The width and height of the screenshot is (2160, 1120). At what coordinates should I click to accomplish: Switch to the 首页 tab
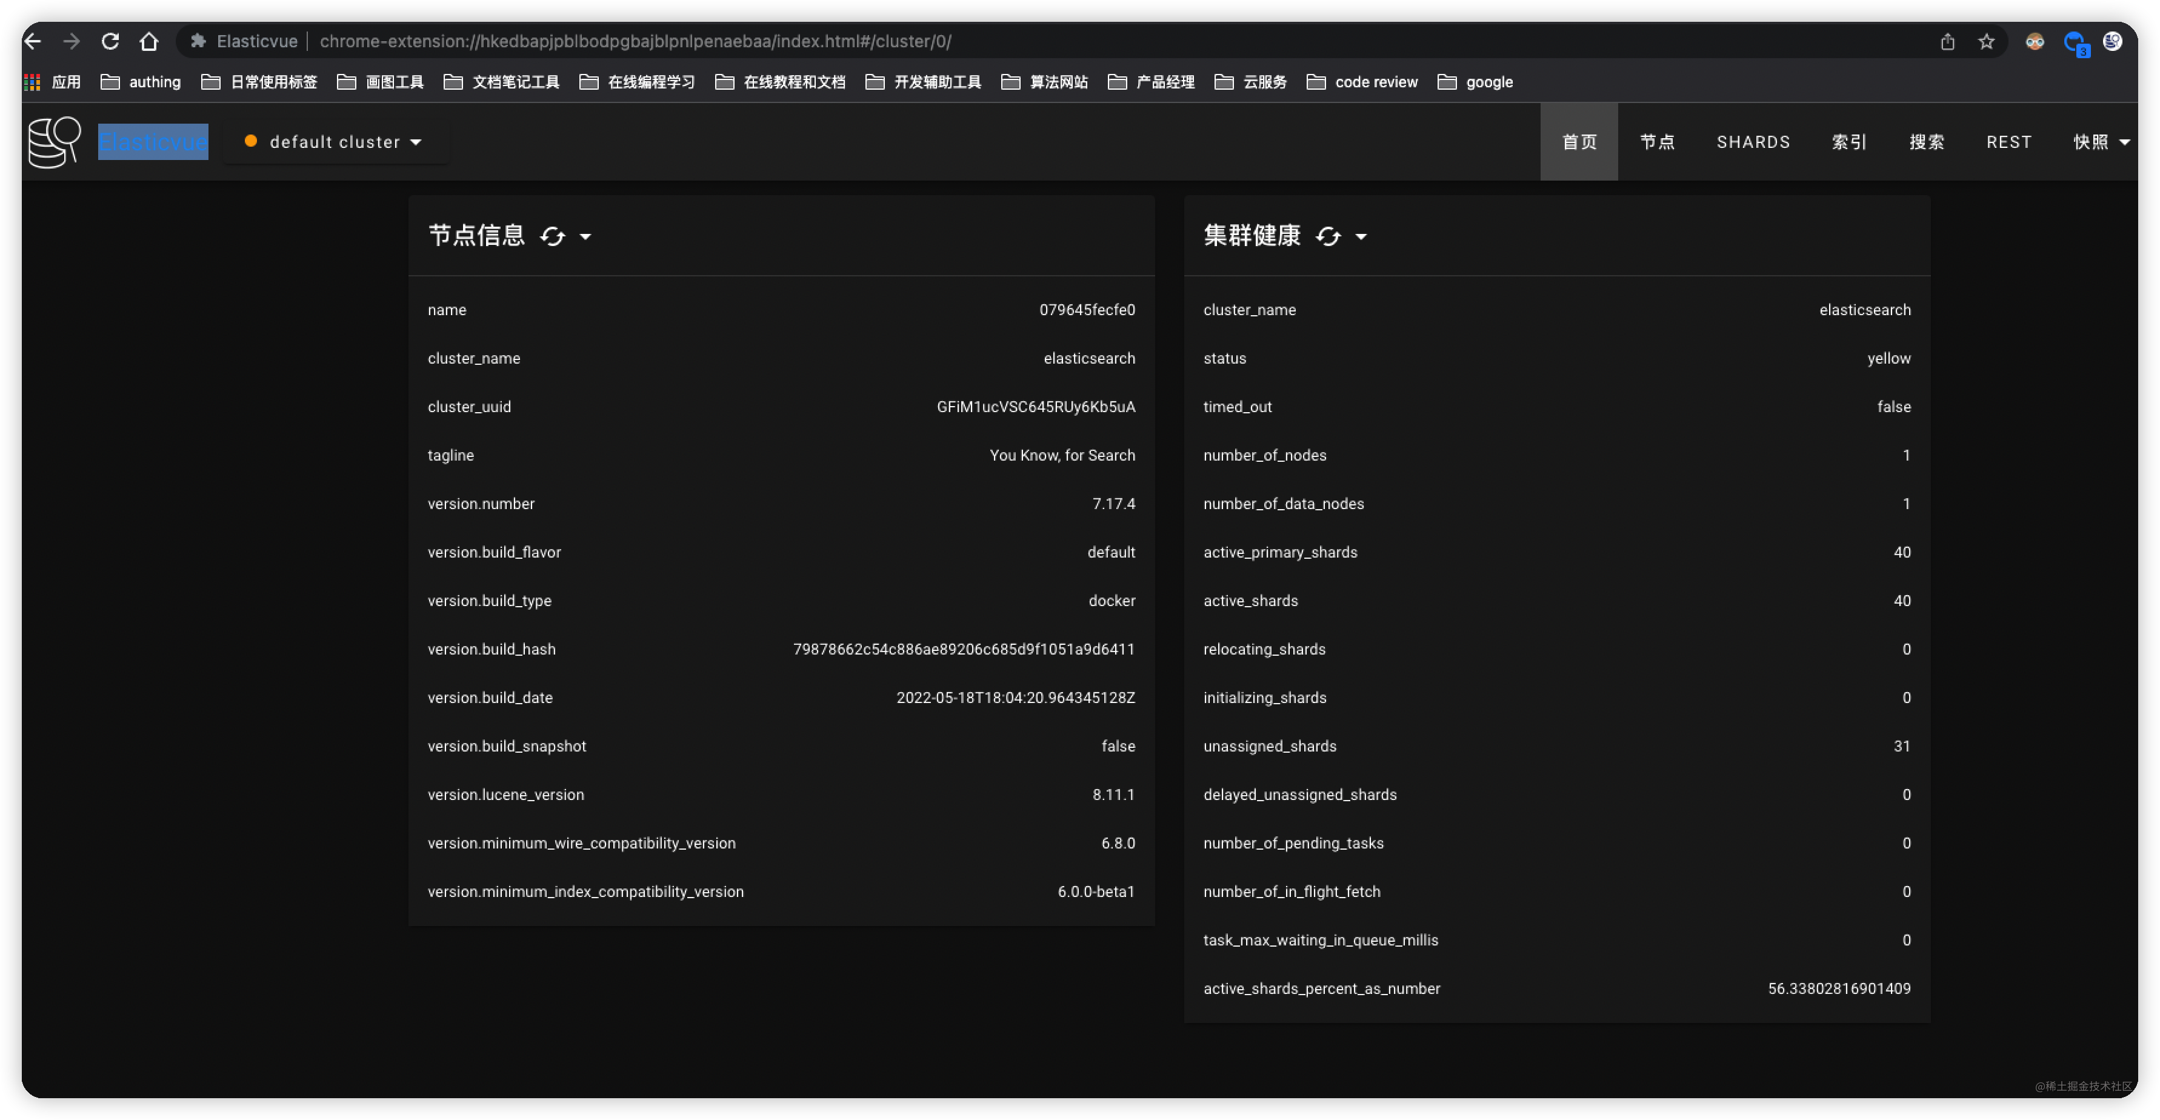pyautogui.click(x=1579, y=142)
